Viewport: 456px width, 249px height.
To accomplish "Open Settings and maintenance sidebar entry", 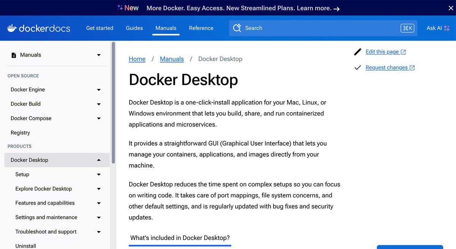I will click(46, 217).
